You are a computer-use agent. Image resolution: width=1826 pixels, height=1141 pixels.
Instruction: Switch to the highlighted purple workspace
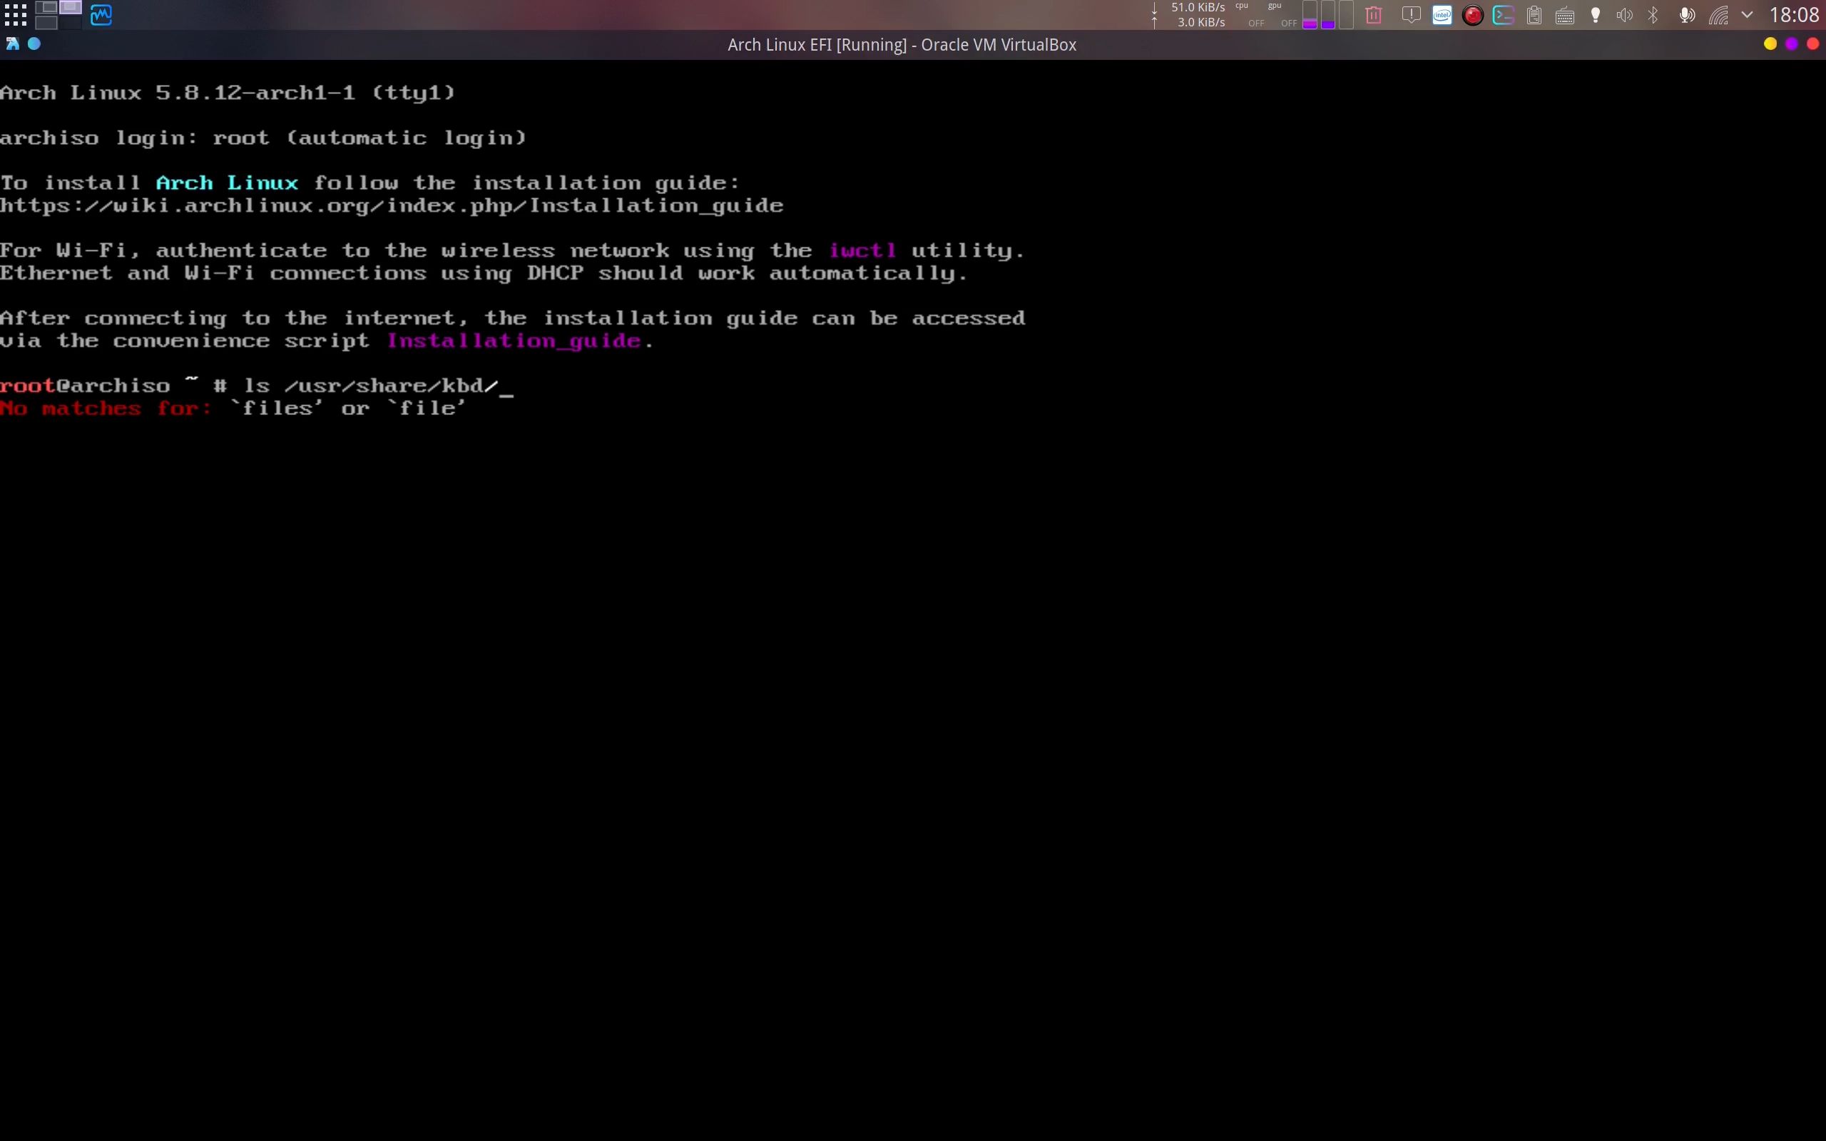pos(70,8)
